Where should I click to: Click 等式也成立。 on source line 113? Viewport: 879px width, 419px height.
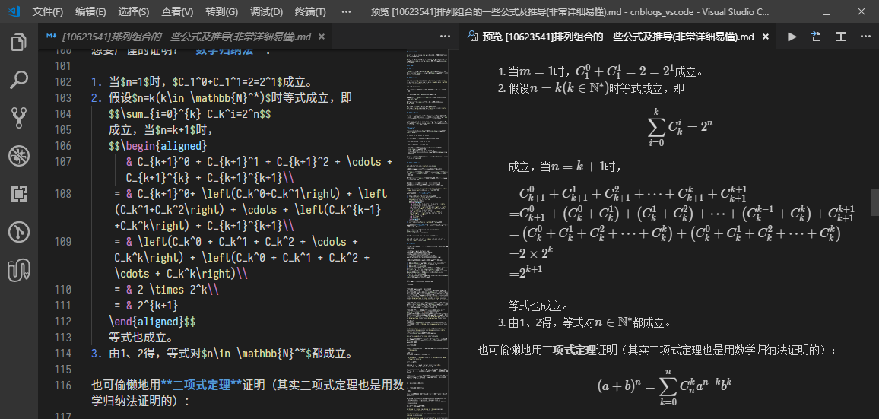(141, 338)
